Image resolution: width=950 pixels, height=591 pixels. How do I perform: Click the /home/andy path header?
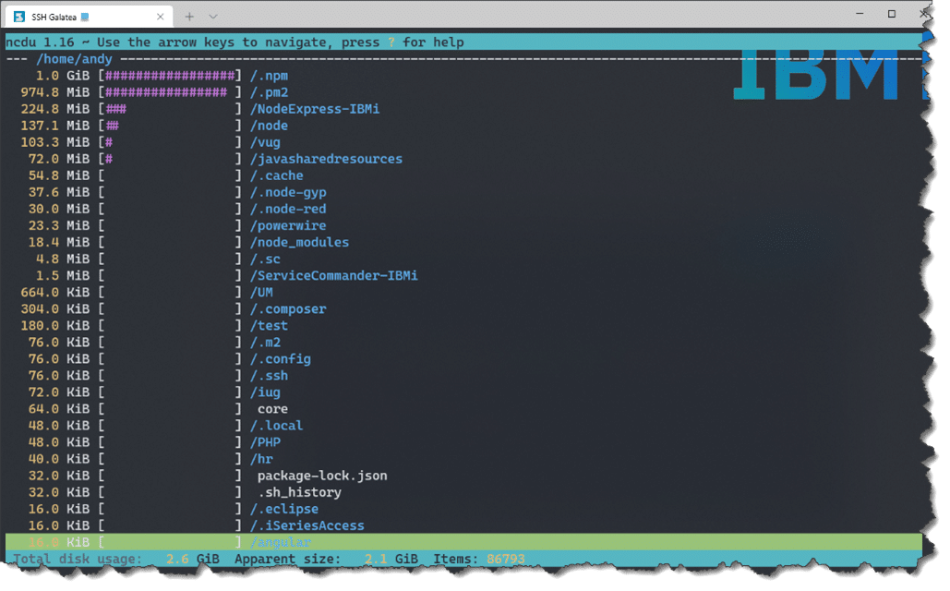tap(74, 59)
